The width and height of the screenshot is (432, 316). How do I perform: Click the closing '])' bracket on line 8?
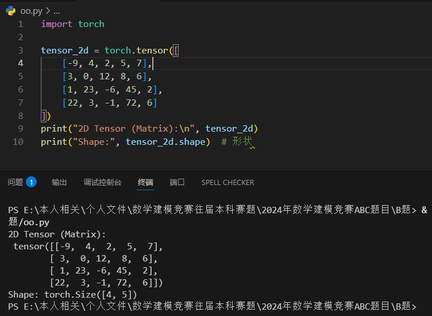[46, 116]
